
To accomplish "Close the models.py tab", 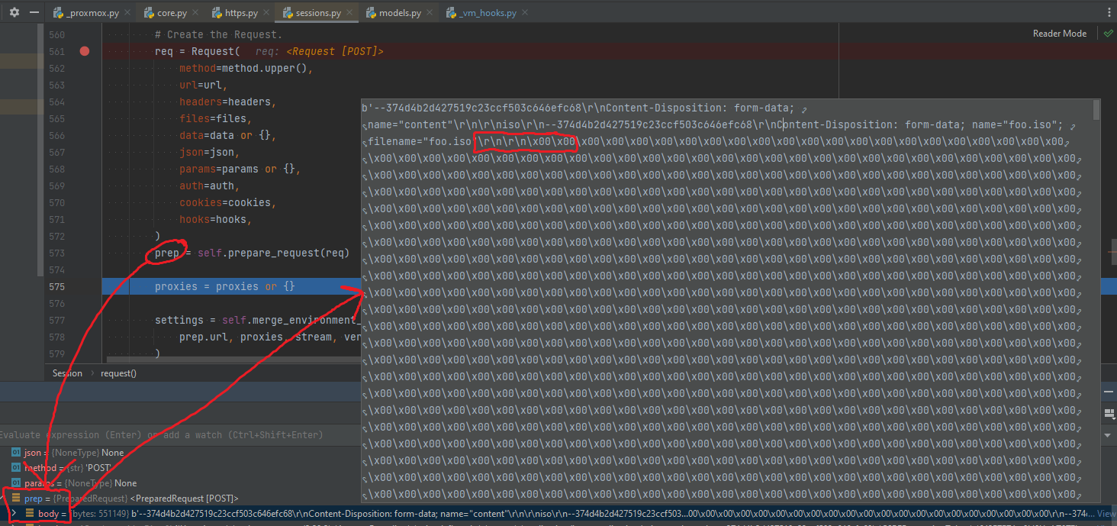I will [x=431, y=13].
